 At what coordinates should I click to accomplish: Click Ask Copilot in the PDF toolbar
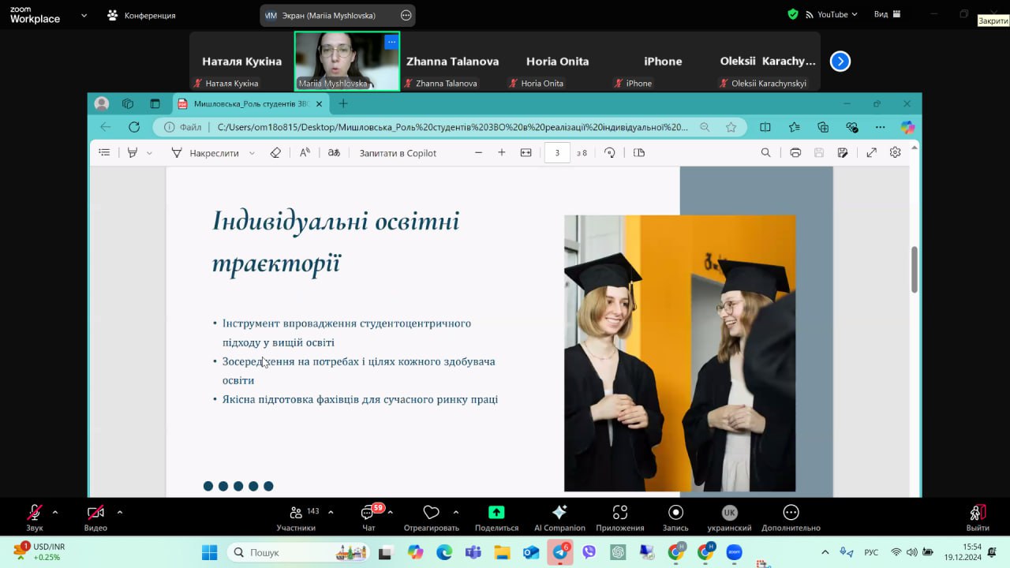pos(398,153)
